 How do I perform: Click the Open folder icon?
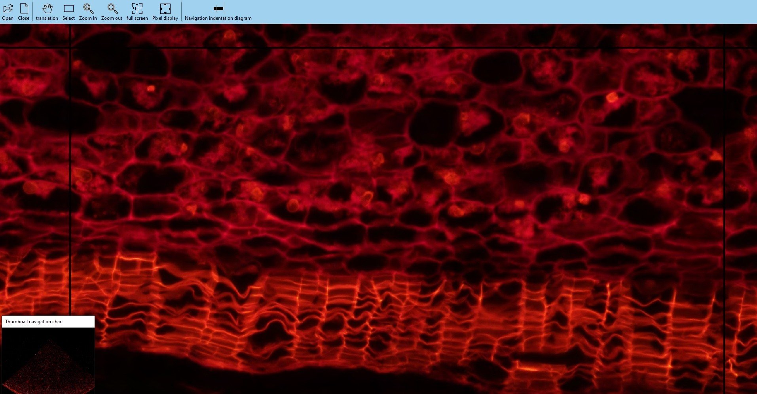8,12
